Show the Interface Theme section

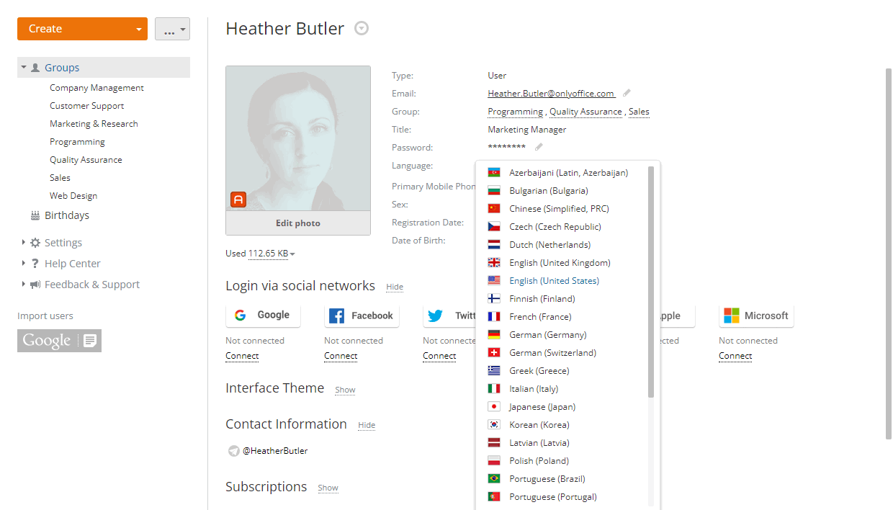[345, 390]
